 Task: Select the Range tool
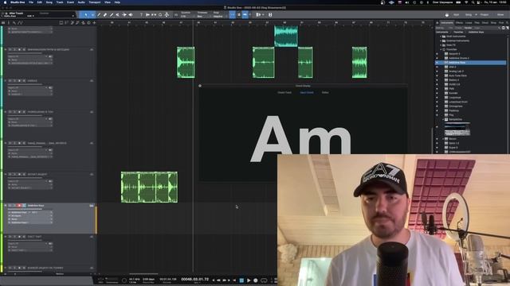point(92,14)
